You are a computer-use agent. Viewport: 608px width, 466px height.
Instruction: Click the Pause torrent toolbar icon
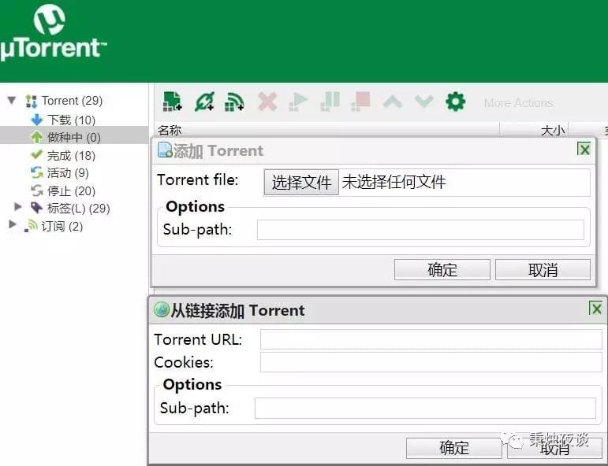[330, 102]
